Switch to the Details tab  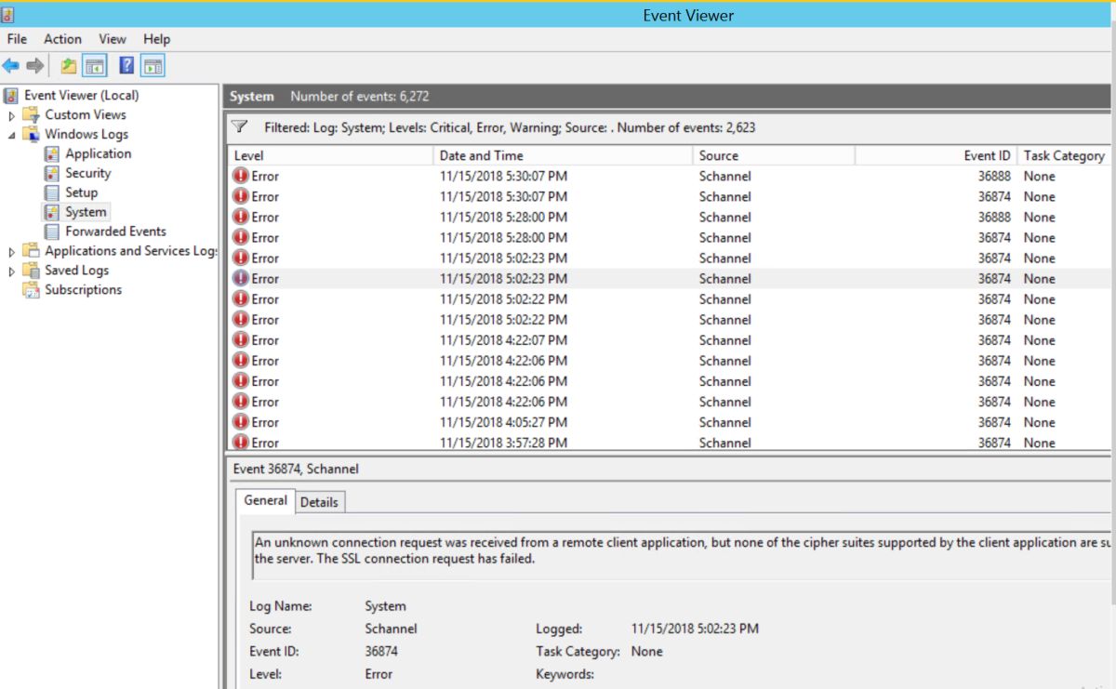point(319,502)
